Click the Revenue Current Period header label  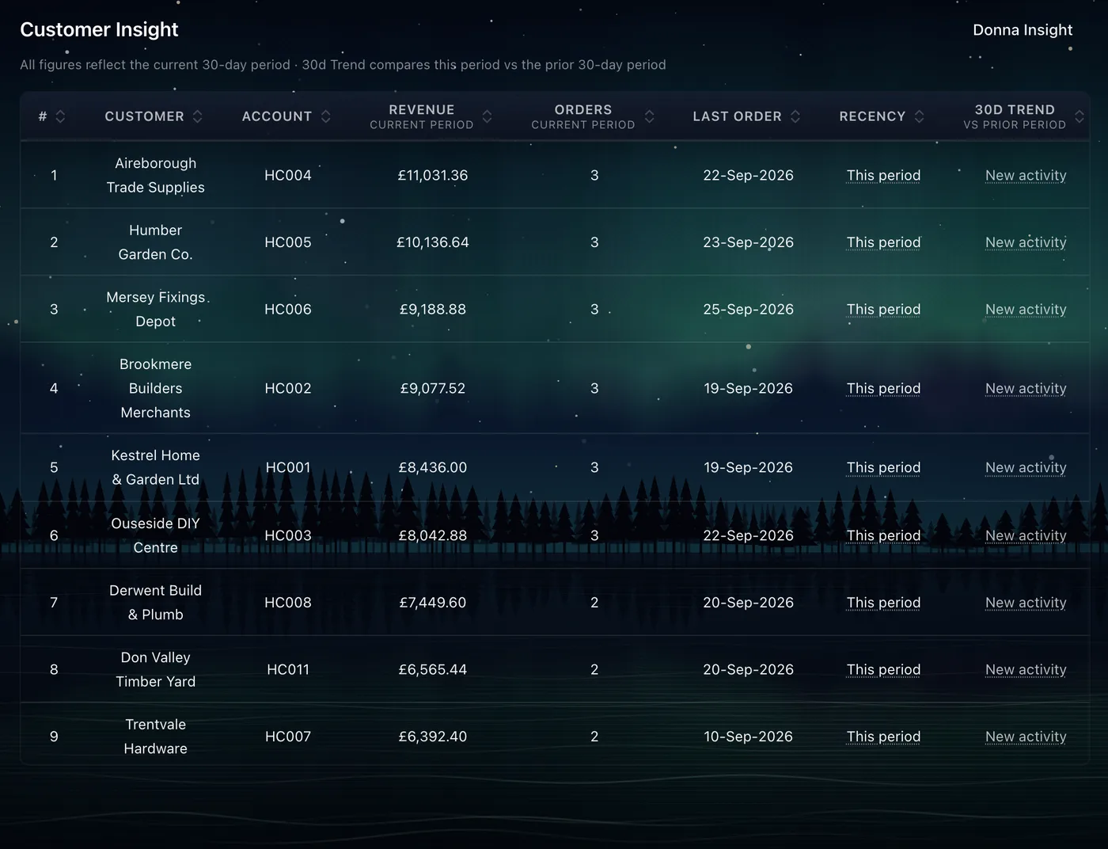[x=422, y=116]
